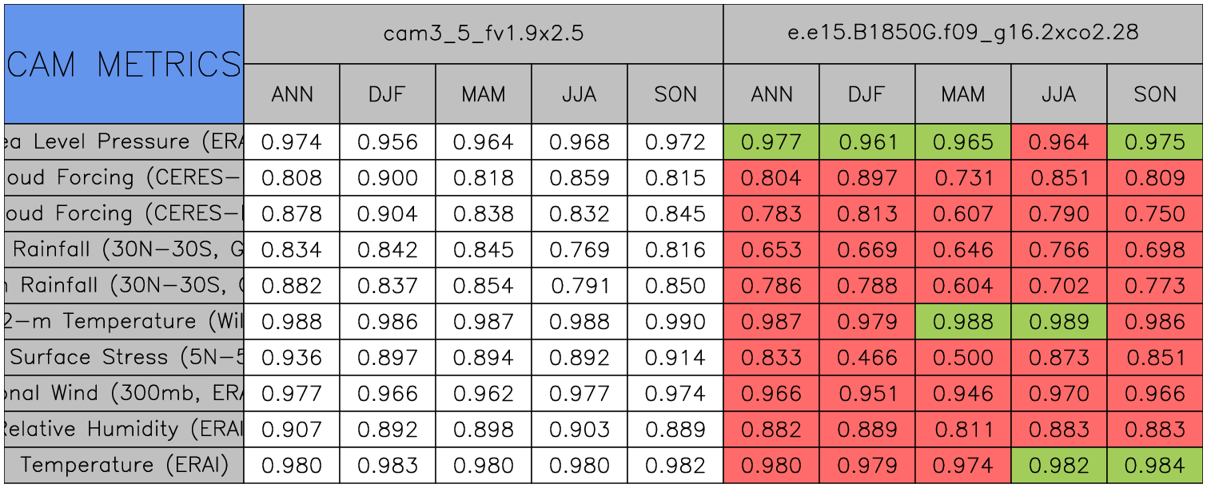This screenshot has height=488, width=1207.
Task: Click the red cell showing 0.731
Action: click(x=962, y=178)
